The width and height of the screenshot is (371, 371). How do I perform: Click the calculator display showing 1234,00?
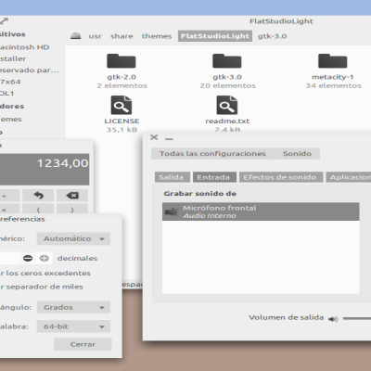tap(45, 170)
